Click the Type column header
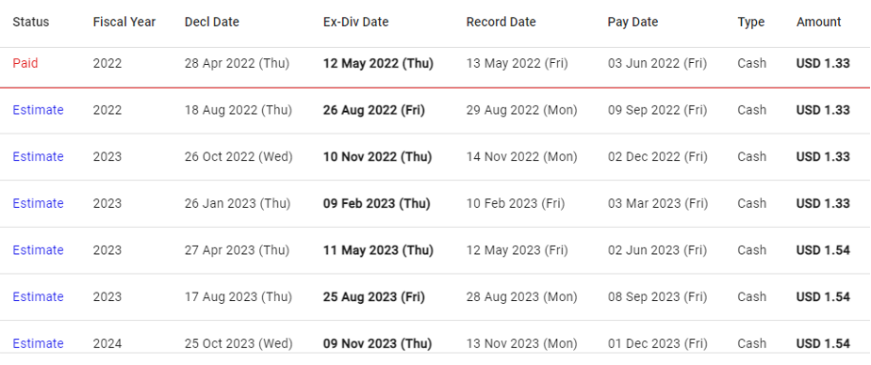The width and height of the screenshot is (871, 365). click(751, 23)
